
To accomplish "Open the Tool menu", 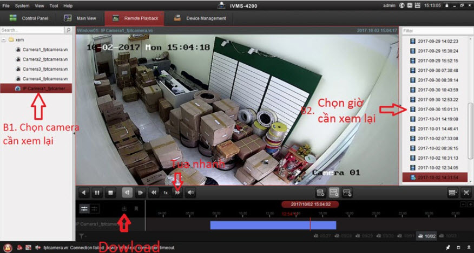I will click(54, 6).
